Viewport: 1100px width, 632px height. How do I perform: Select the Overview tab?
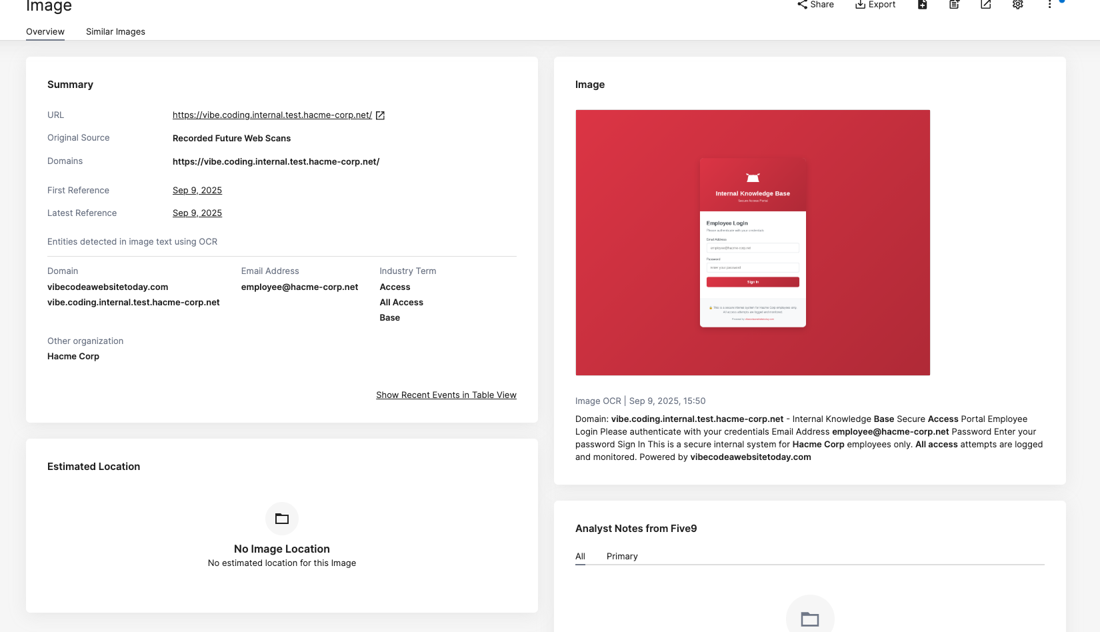pos(45,31)
